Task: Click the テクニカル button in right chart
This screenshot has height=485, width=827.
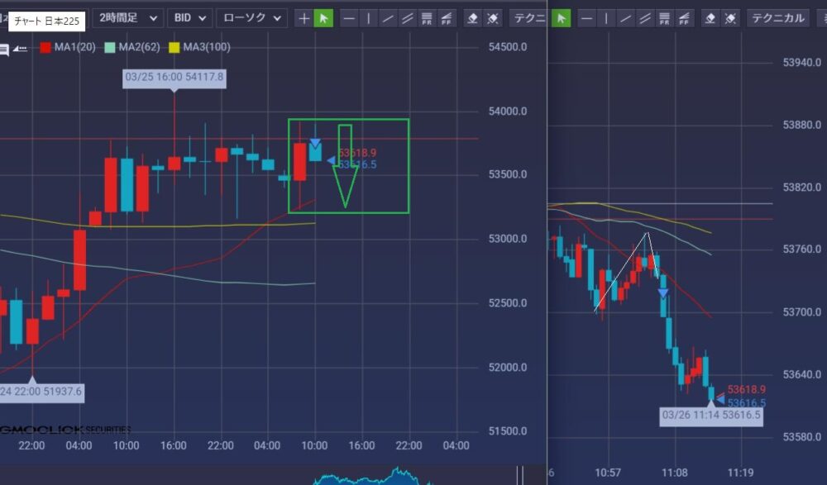Action: pos(777,18)
